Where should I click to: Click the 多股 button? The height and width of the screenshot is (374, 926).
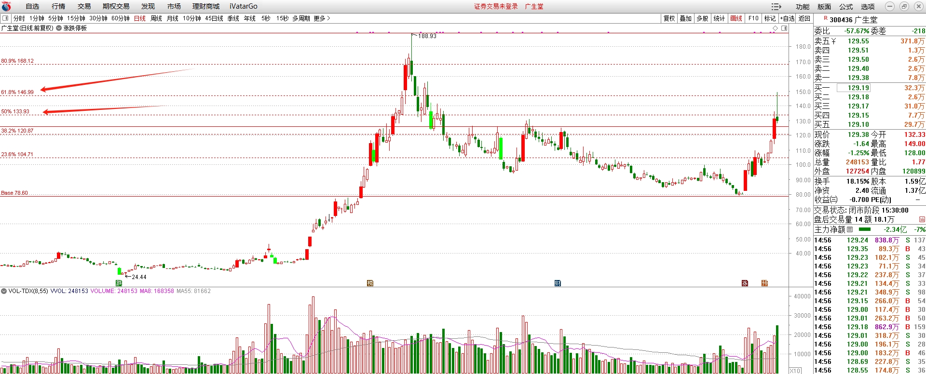click(x=703, y=18)
